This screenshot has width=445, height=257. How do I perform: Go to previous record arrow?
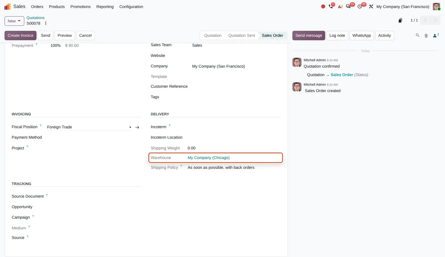[x=425, y=20]
